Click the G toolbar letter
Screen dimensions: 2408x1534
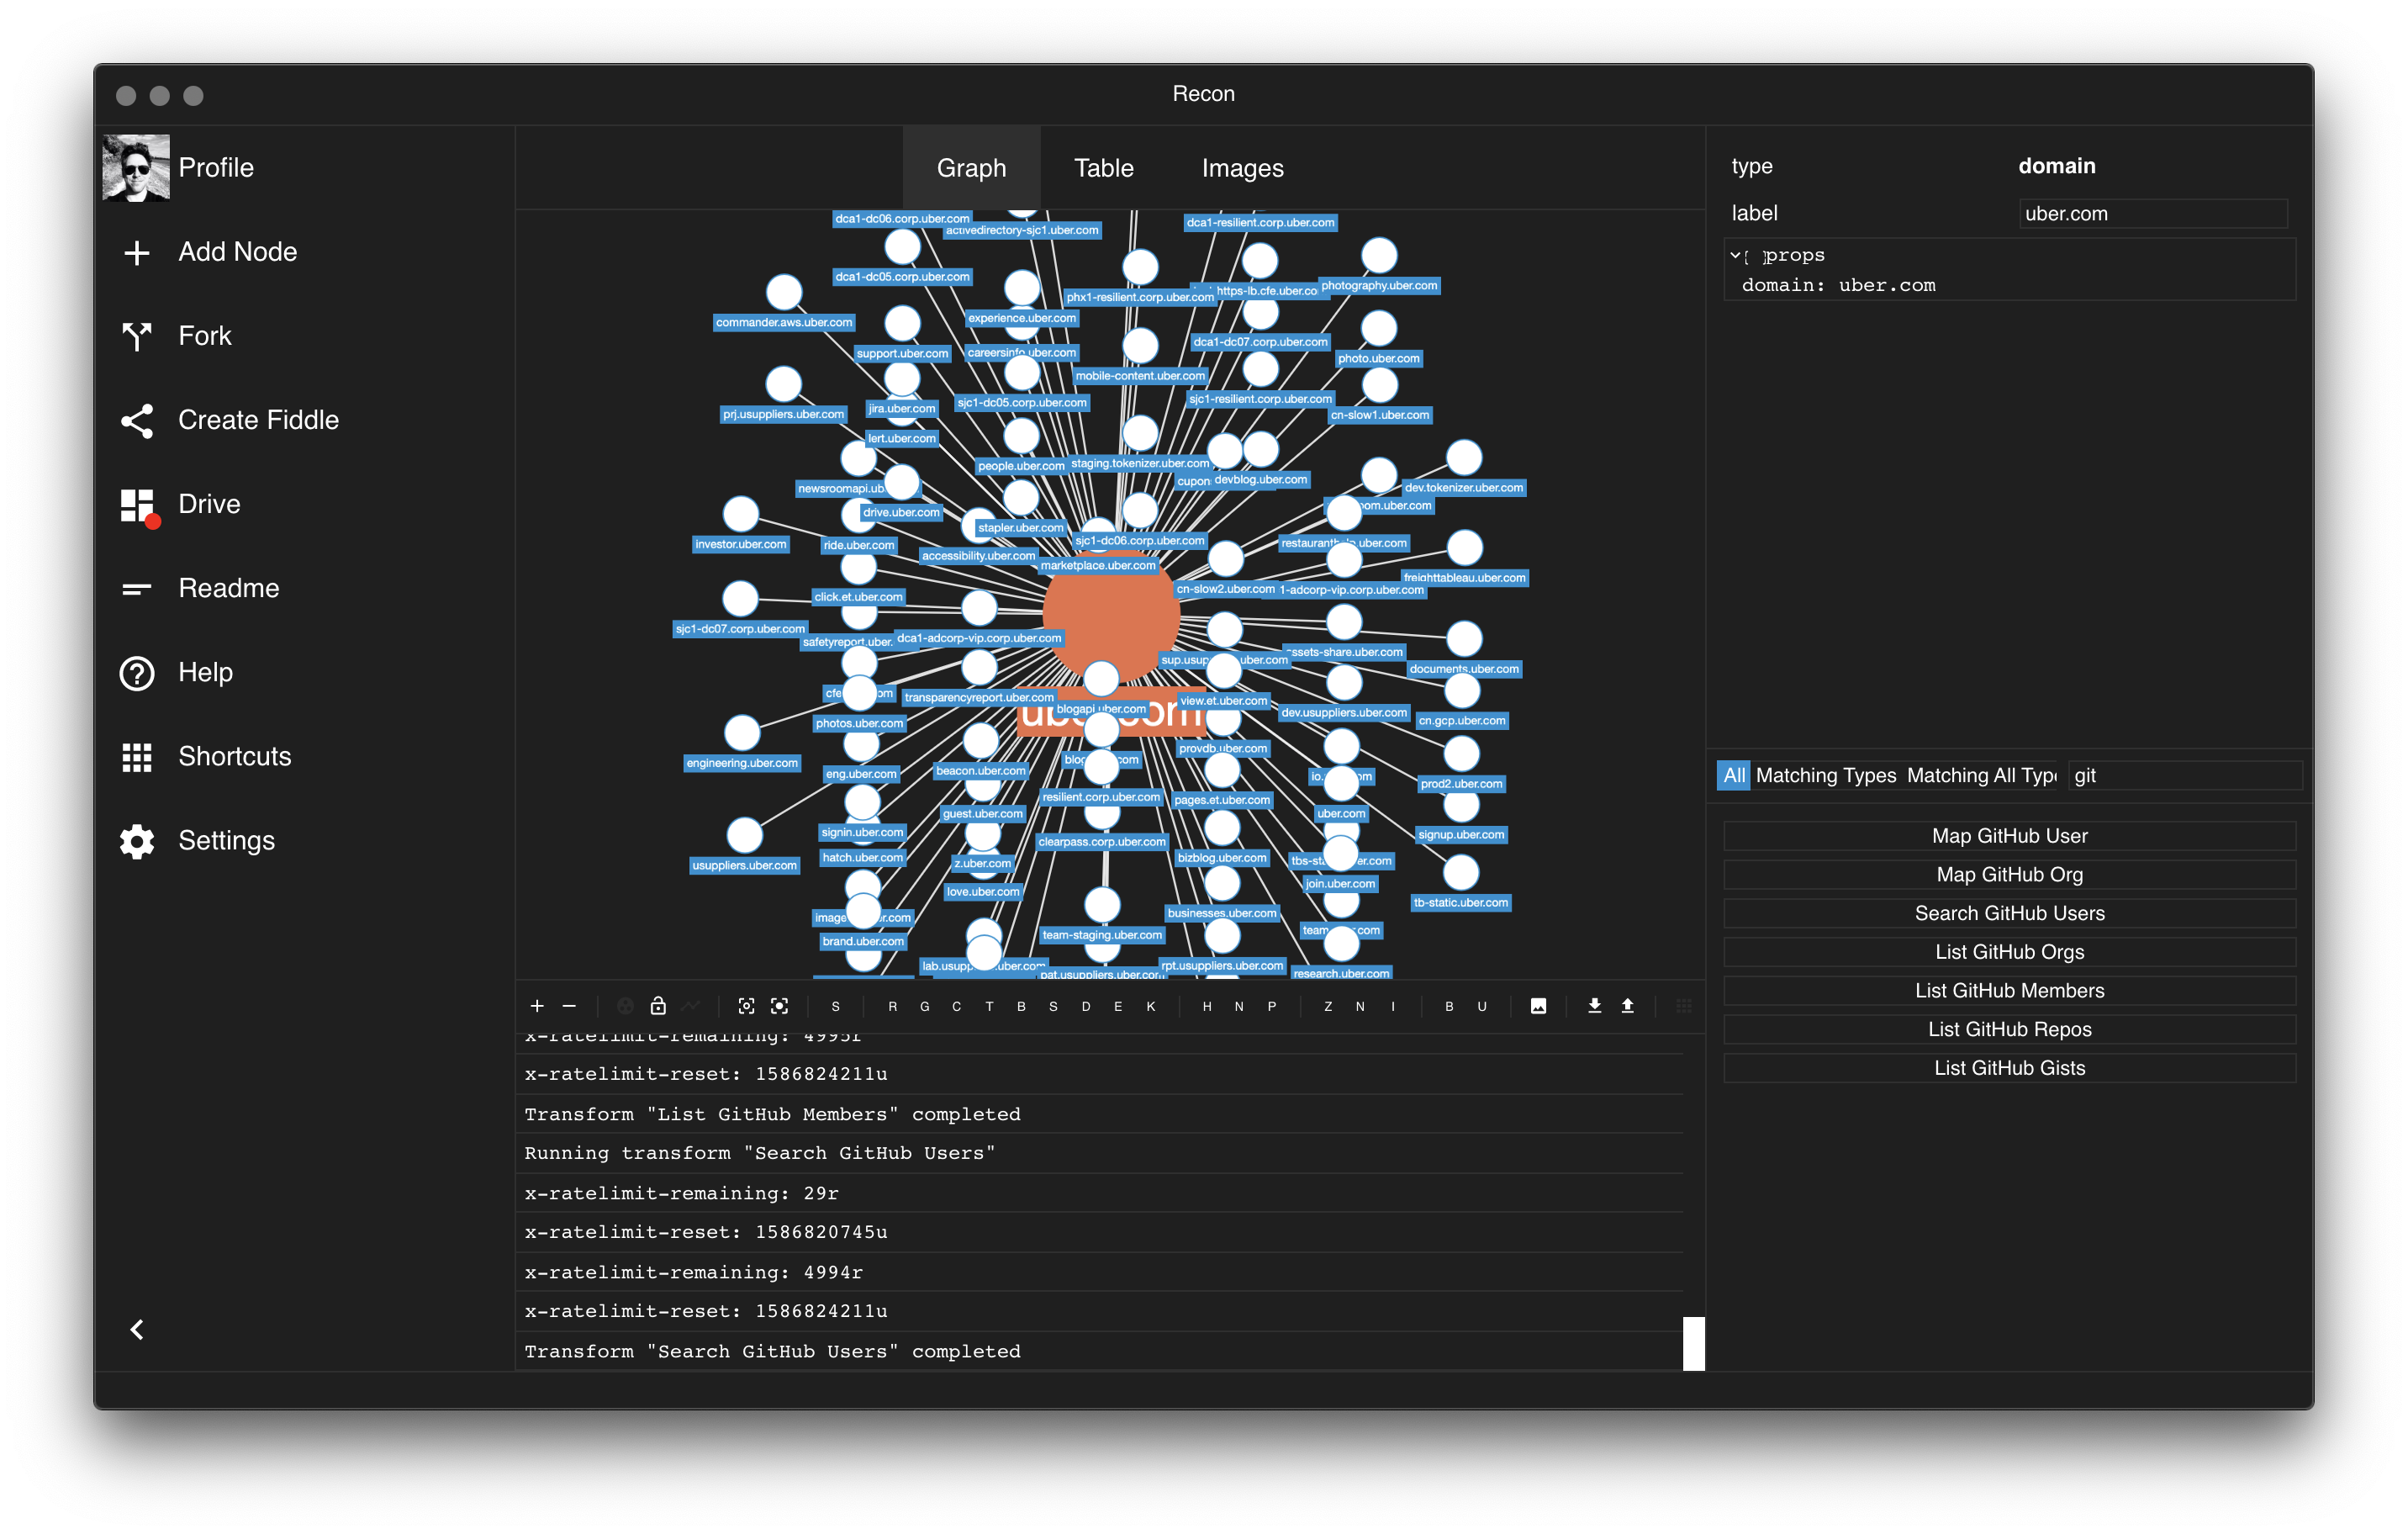[x=925, y=1006]
